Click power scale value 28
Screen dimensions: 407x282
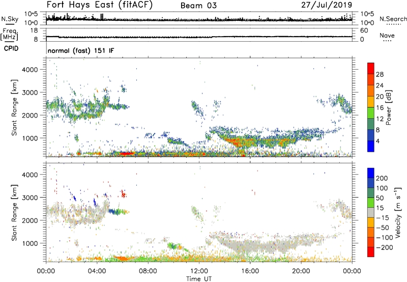click(380, 74)
